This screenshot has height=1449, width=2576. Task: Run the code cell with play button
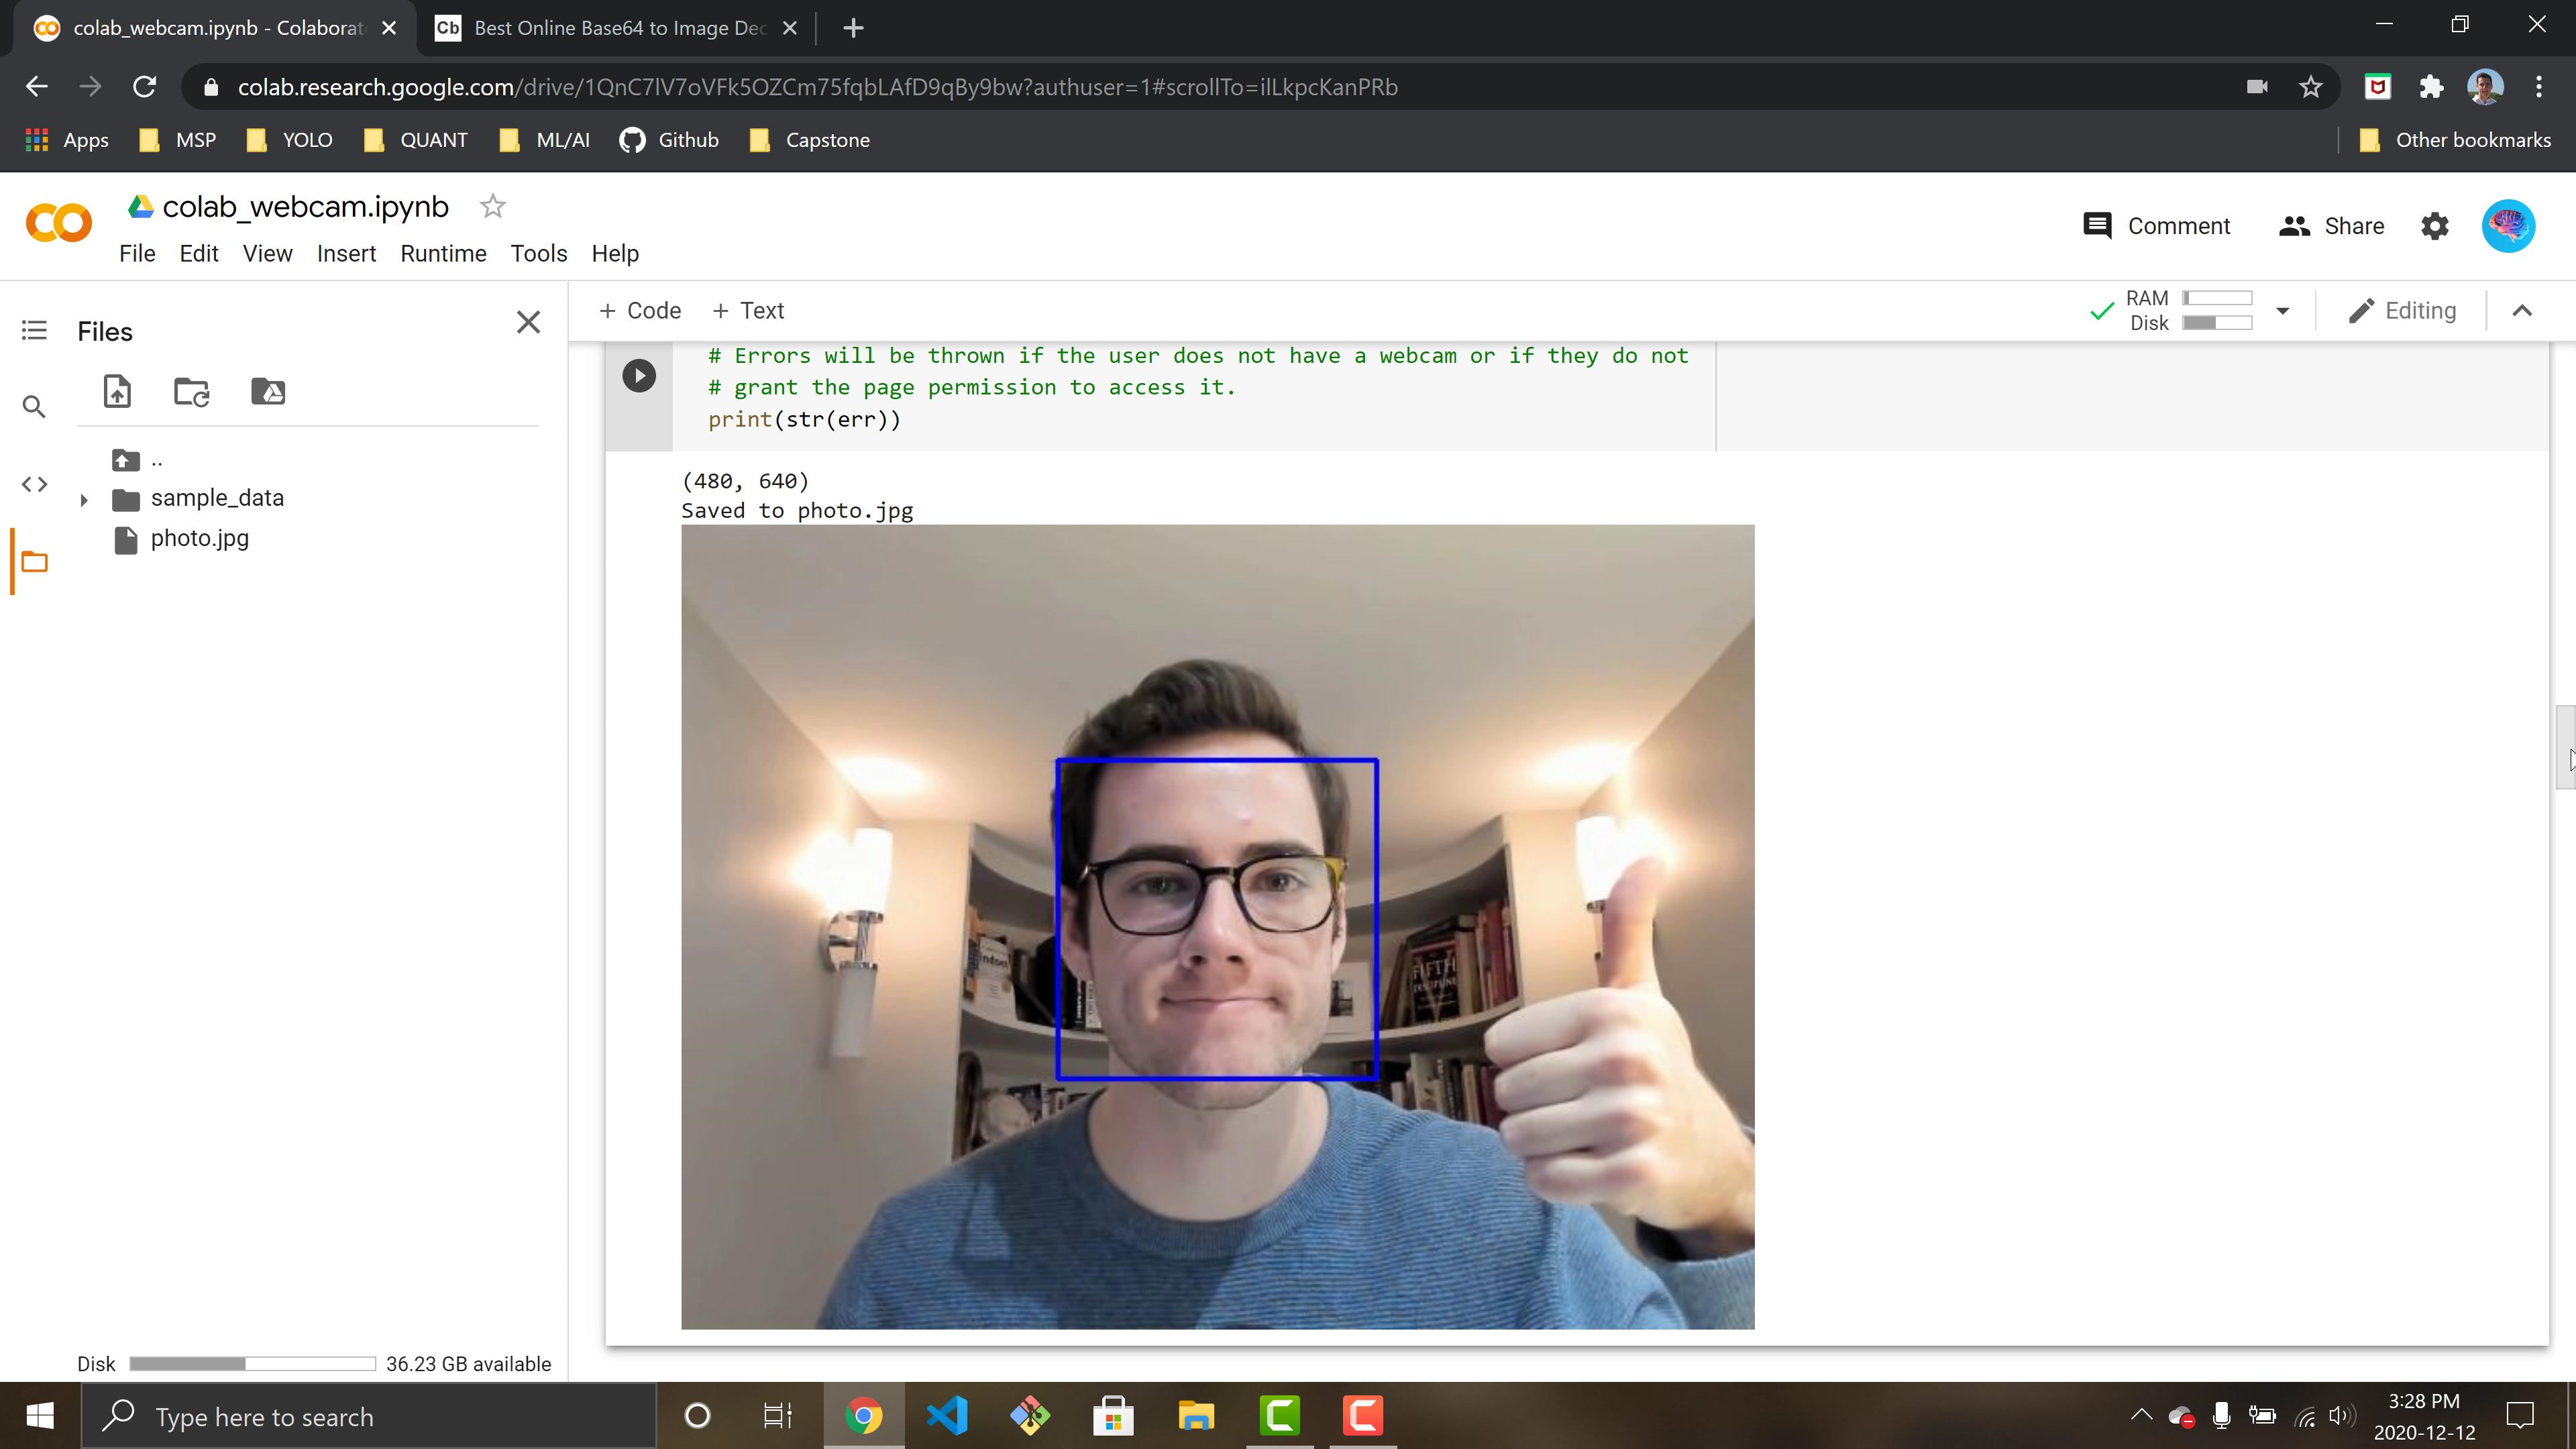click(x=639, y=376)
